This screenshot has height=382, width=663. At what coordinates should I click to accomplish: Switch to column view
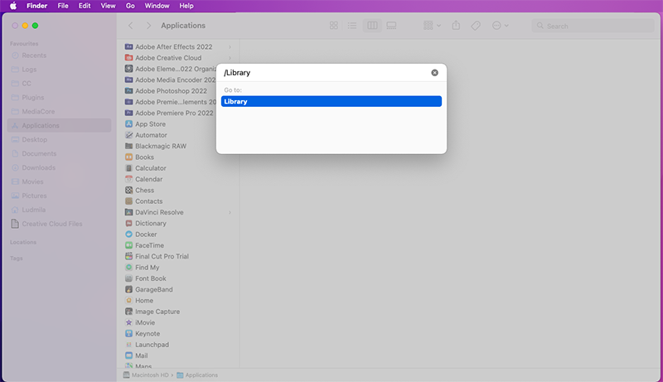pyautogui.click(x=372, y=26)
